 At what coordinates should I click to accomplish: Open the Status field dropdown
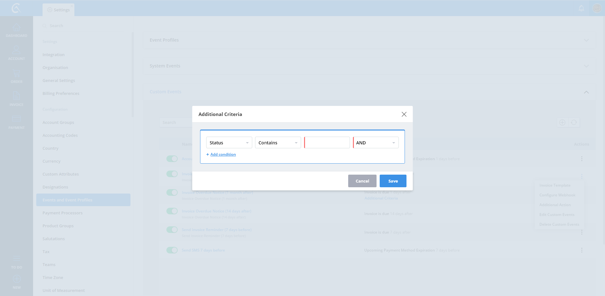point(229,143)
